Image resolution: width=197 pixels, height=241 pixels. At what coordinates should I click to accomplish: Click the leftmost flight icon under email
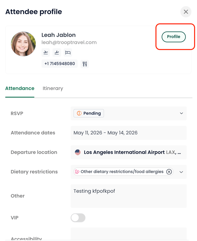(46, 53)
